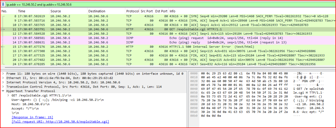Sort by the Protocol column header
This screenshot has width=336, height=128.
click(x=133, y=11)
